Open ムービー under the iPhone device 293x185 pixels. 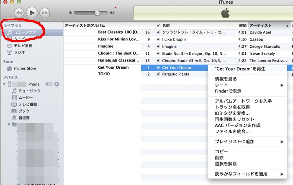pos(26,98)
